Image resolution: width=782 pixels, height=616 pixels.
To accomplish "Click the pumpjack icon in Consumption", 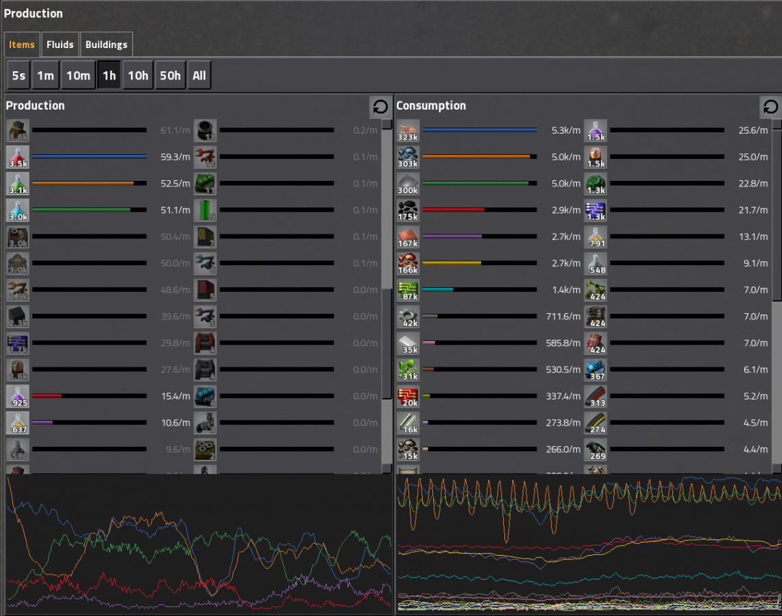I will 595,290.
